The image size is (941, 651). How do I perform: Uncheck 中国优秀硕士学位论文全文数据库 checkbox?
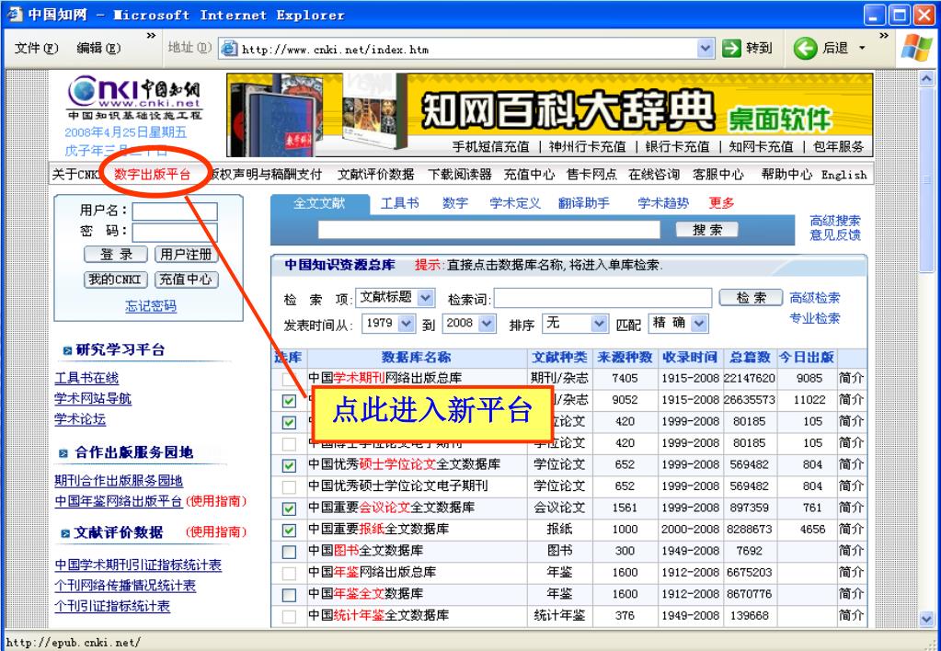[x=289, y=465]
